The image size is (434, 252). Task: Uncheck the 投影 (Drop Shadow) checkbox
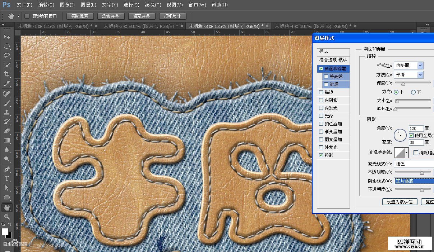[x=321, y=155]
